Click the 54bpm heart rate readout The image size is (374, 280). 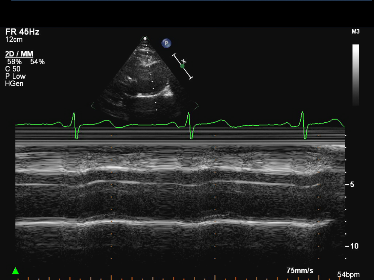pyautogui.click(x=348, y=275)
